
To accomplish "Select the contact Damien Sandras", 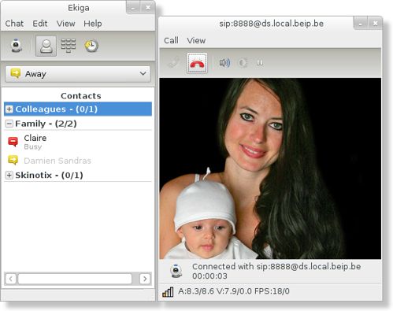I will (57, 161).
